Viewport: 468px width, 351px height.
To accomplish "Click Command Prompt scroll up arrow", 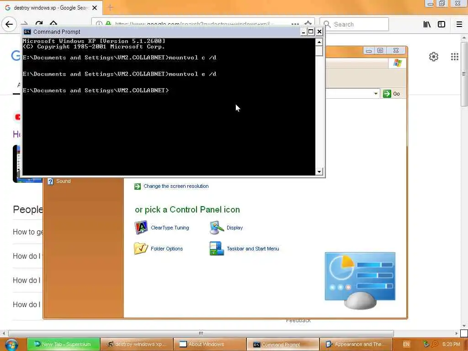I will click(x=319, y=42).
